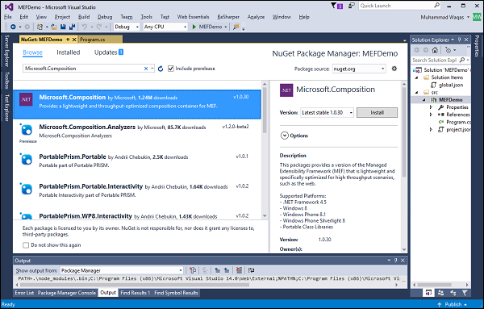Viewport: 484px width, 309px height.
Task: Expand the project.json node
Action: coord(432,130)
